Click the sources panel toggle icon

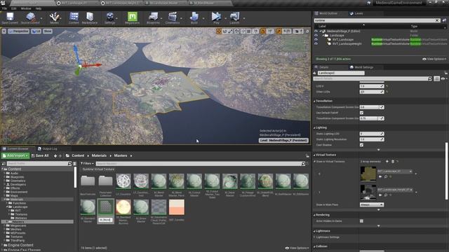tap(4, 164)
